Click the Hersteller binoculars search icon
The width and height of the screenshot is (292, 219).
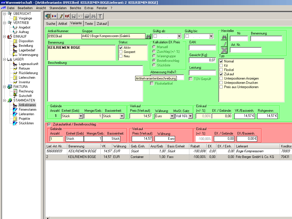pos(224,37)
